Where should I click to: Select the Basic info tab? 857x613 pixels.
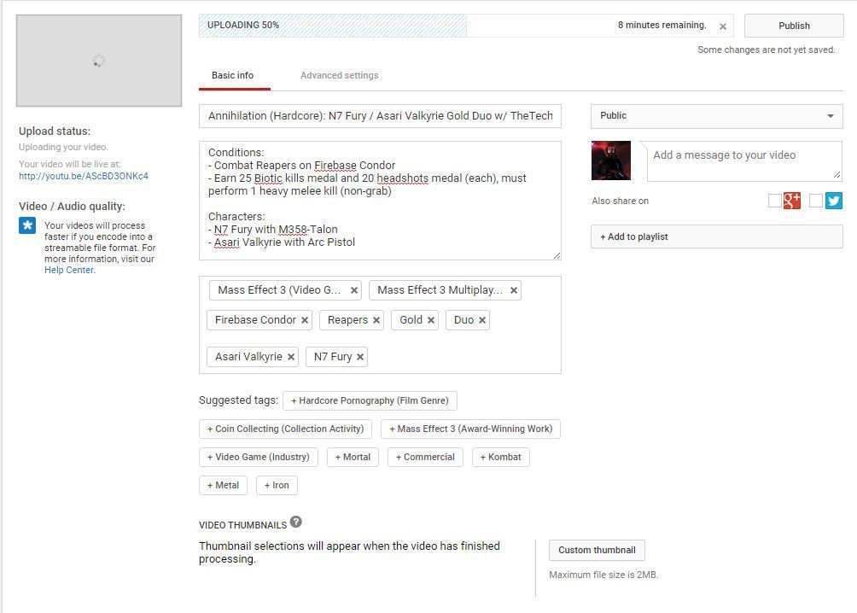[x=232, y=75]
